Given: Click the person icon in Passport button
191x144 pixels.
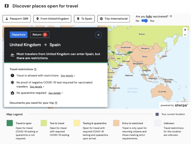Looking at the screenshot, I should coord(7,19).
